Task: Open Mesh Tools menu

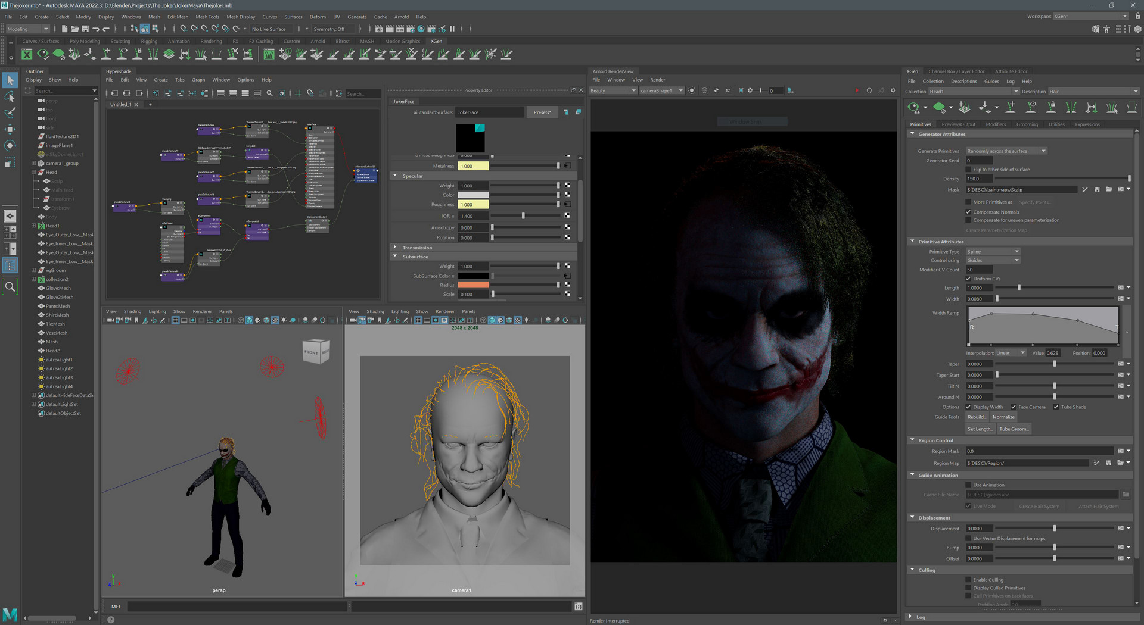Action: click(x=207, y=17)
